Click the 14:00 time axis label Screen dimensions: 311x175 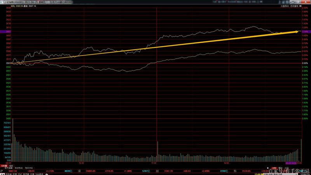click(x=227, y=163)
